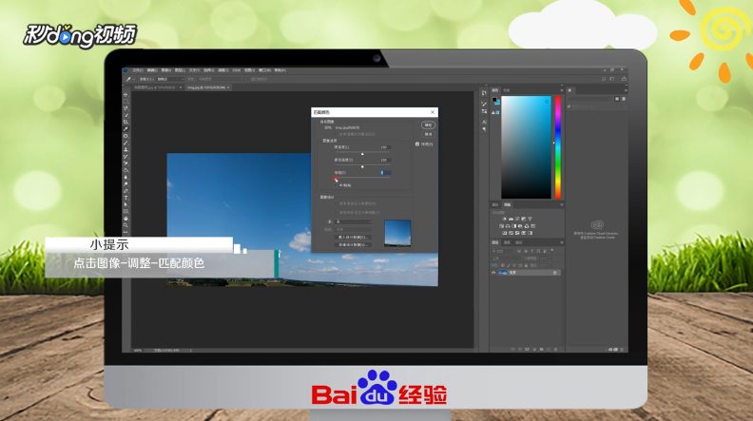The image size is (753, 421).
Task: Add a Levels adjustment layer
Action: [511, 219]
